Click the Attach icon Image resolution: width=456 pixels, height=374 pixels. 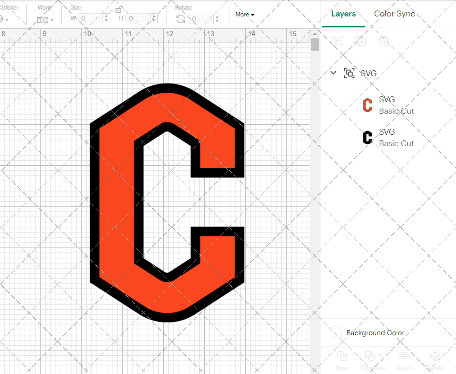point(404,359)
